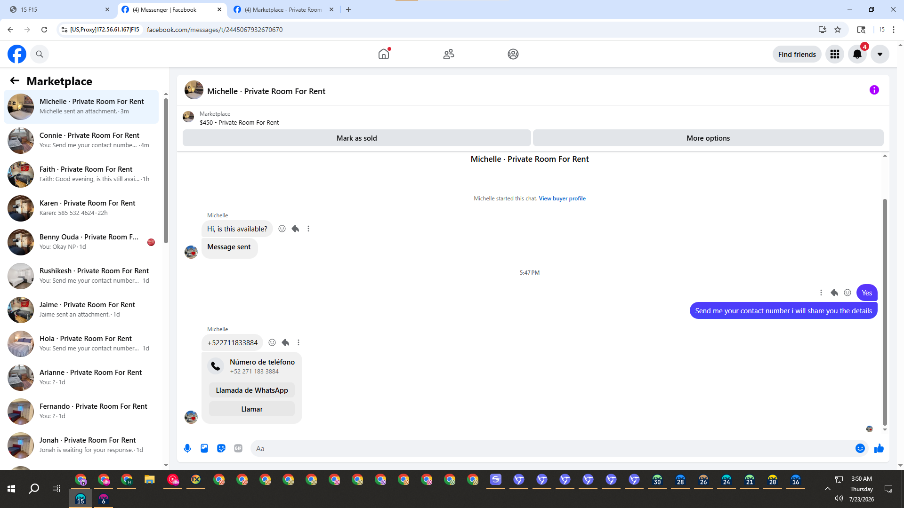Screen dimensions: 904x508
Task: Open View buyer profile link
Action: pos(562,198)
